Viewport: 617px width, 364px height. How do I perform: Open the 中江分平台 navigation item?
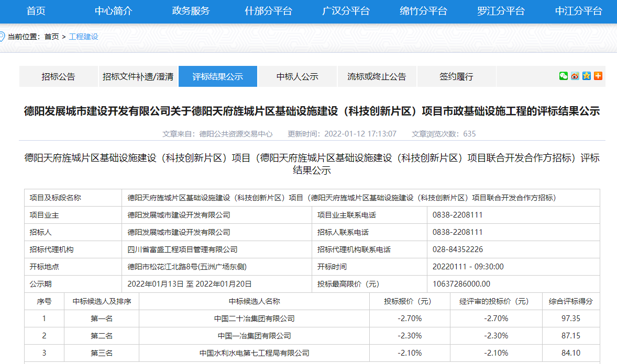coord(578,11)
